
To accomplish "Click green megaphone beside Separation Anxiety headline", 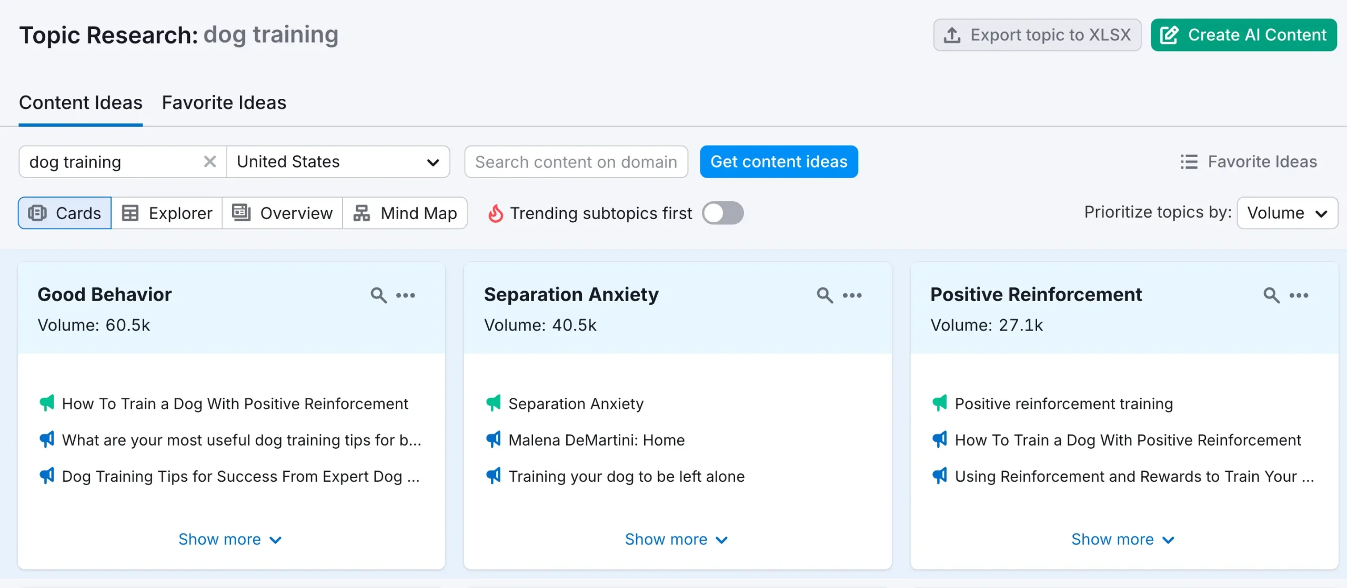I will coord(493,404).
